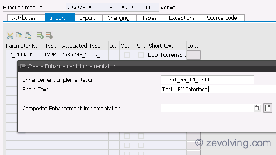
Task: Switch to the Attributes tab
Action: pos(24,18)
